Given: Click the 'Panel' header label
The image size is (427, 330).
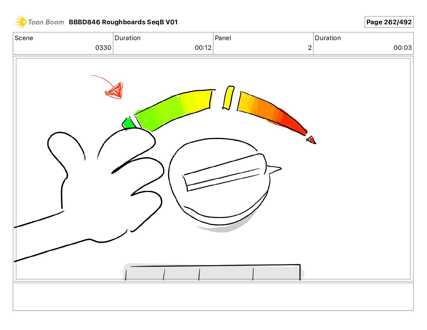Looking at the screenshot, I should [x=223, y=38].
